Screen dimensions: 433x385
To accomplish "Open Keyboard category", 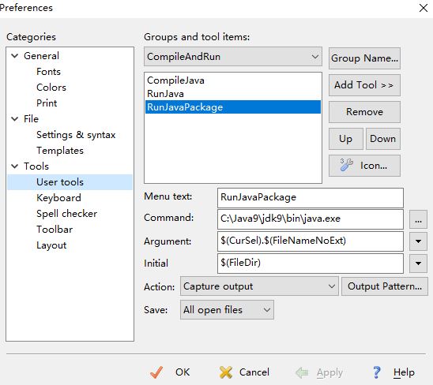I will [58, 198].
